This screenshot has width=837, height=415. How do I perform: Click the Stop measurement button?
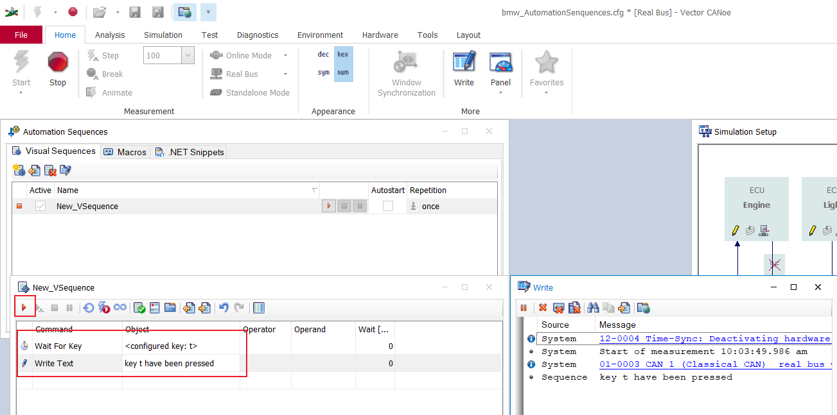[58, 69]
